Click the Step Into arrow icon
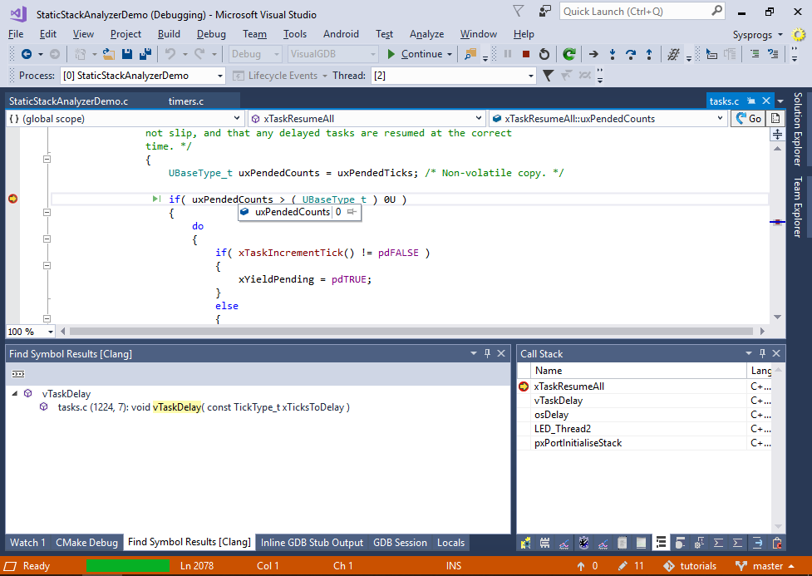Viewport: 812px width, 576px height. [613, 54]
